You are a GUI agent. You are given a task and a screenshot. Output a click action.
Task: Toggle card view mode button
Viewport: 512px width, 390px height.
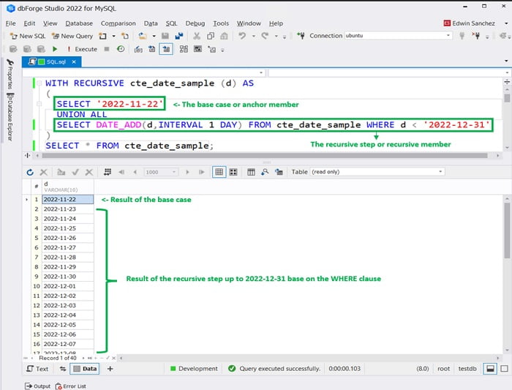(x=233, y=172)
